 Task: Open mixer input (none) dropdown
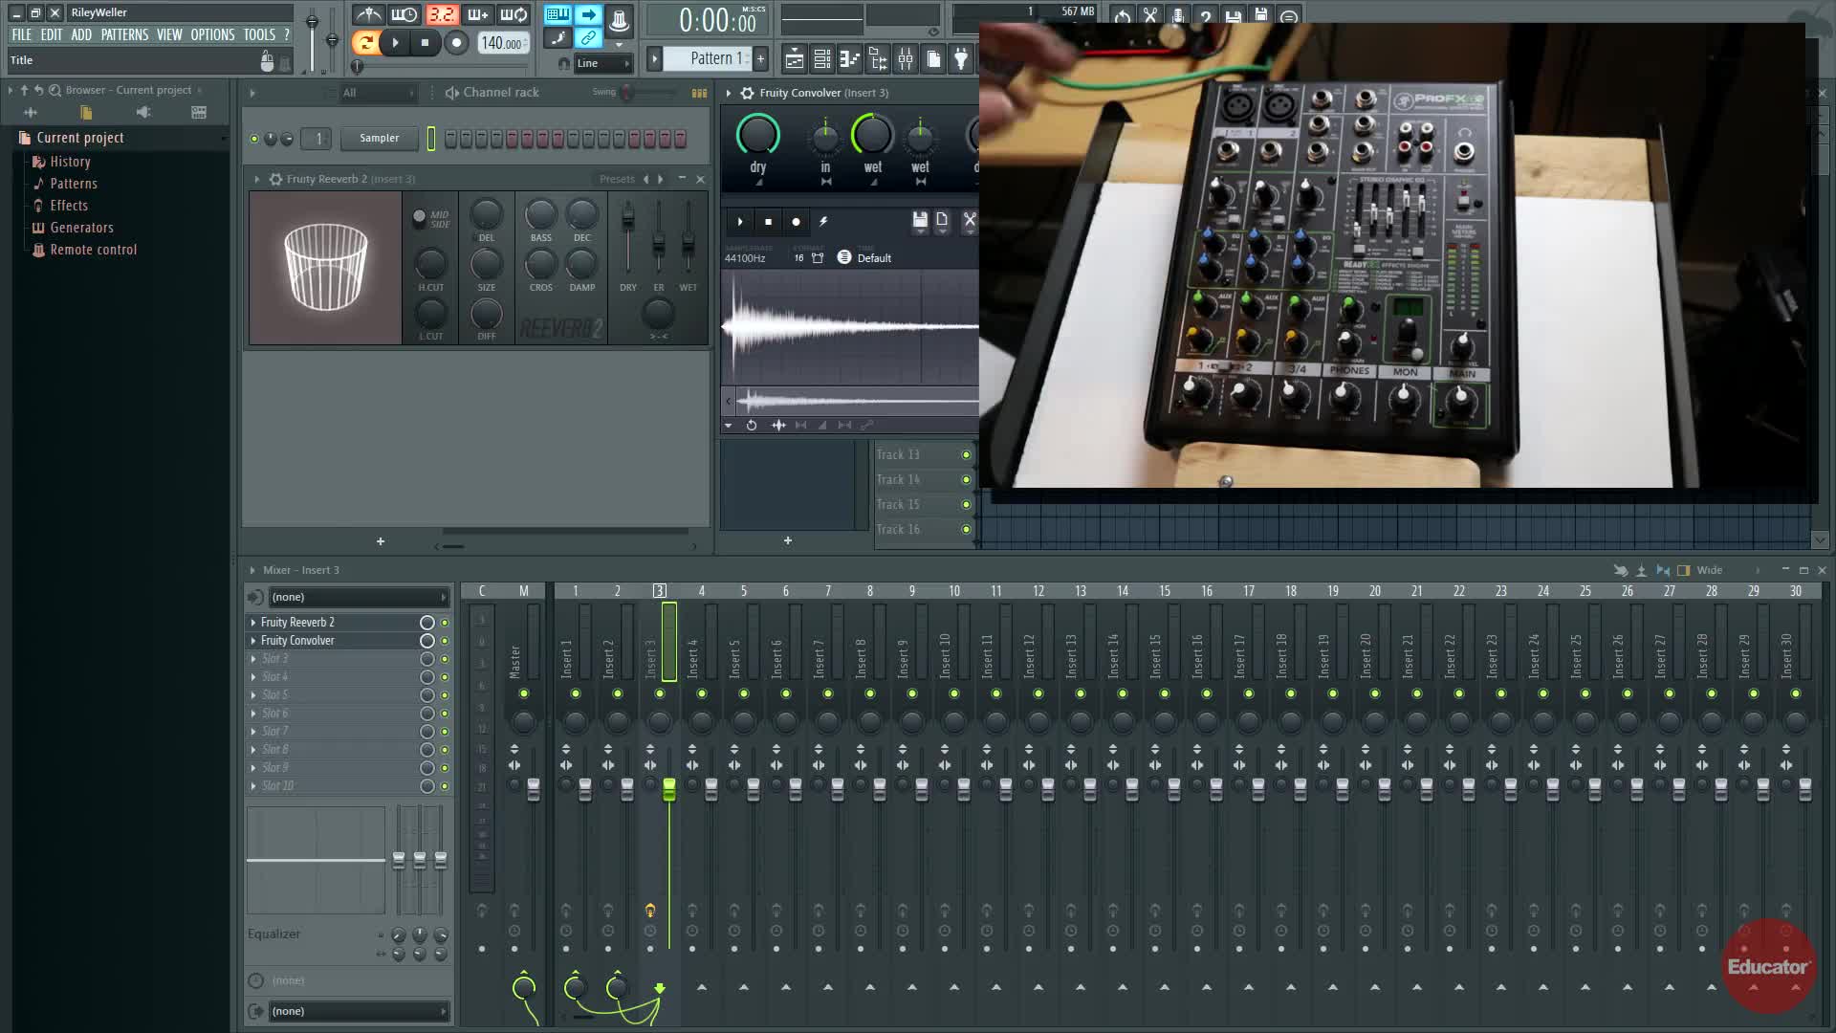tap(357, 597)
